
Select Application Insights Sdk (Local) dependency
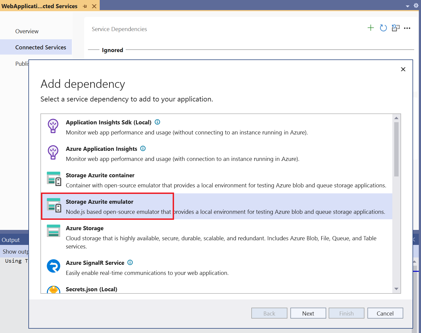click(217, 127)
